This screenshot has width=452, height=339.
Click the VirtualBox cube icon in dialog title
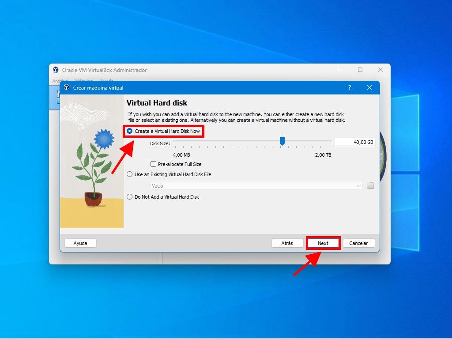click(67, 87)
